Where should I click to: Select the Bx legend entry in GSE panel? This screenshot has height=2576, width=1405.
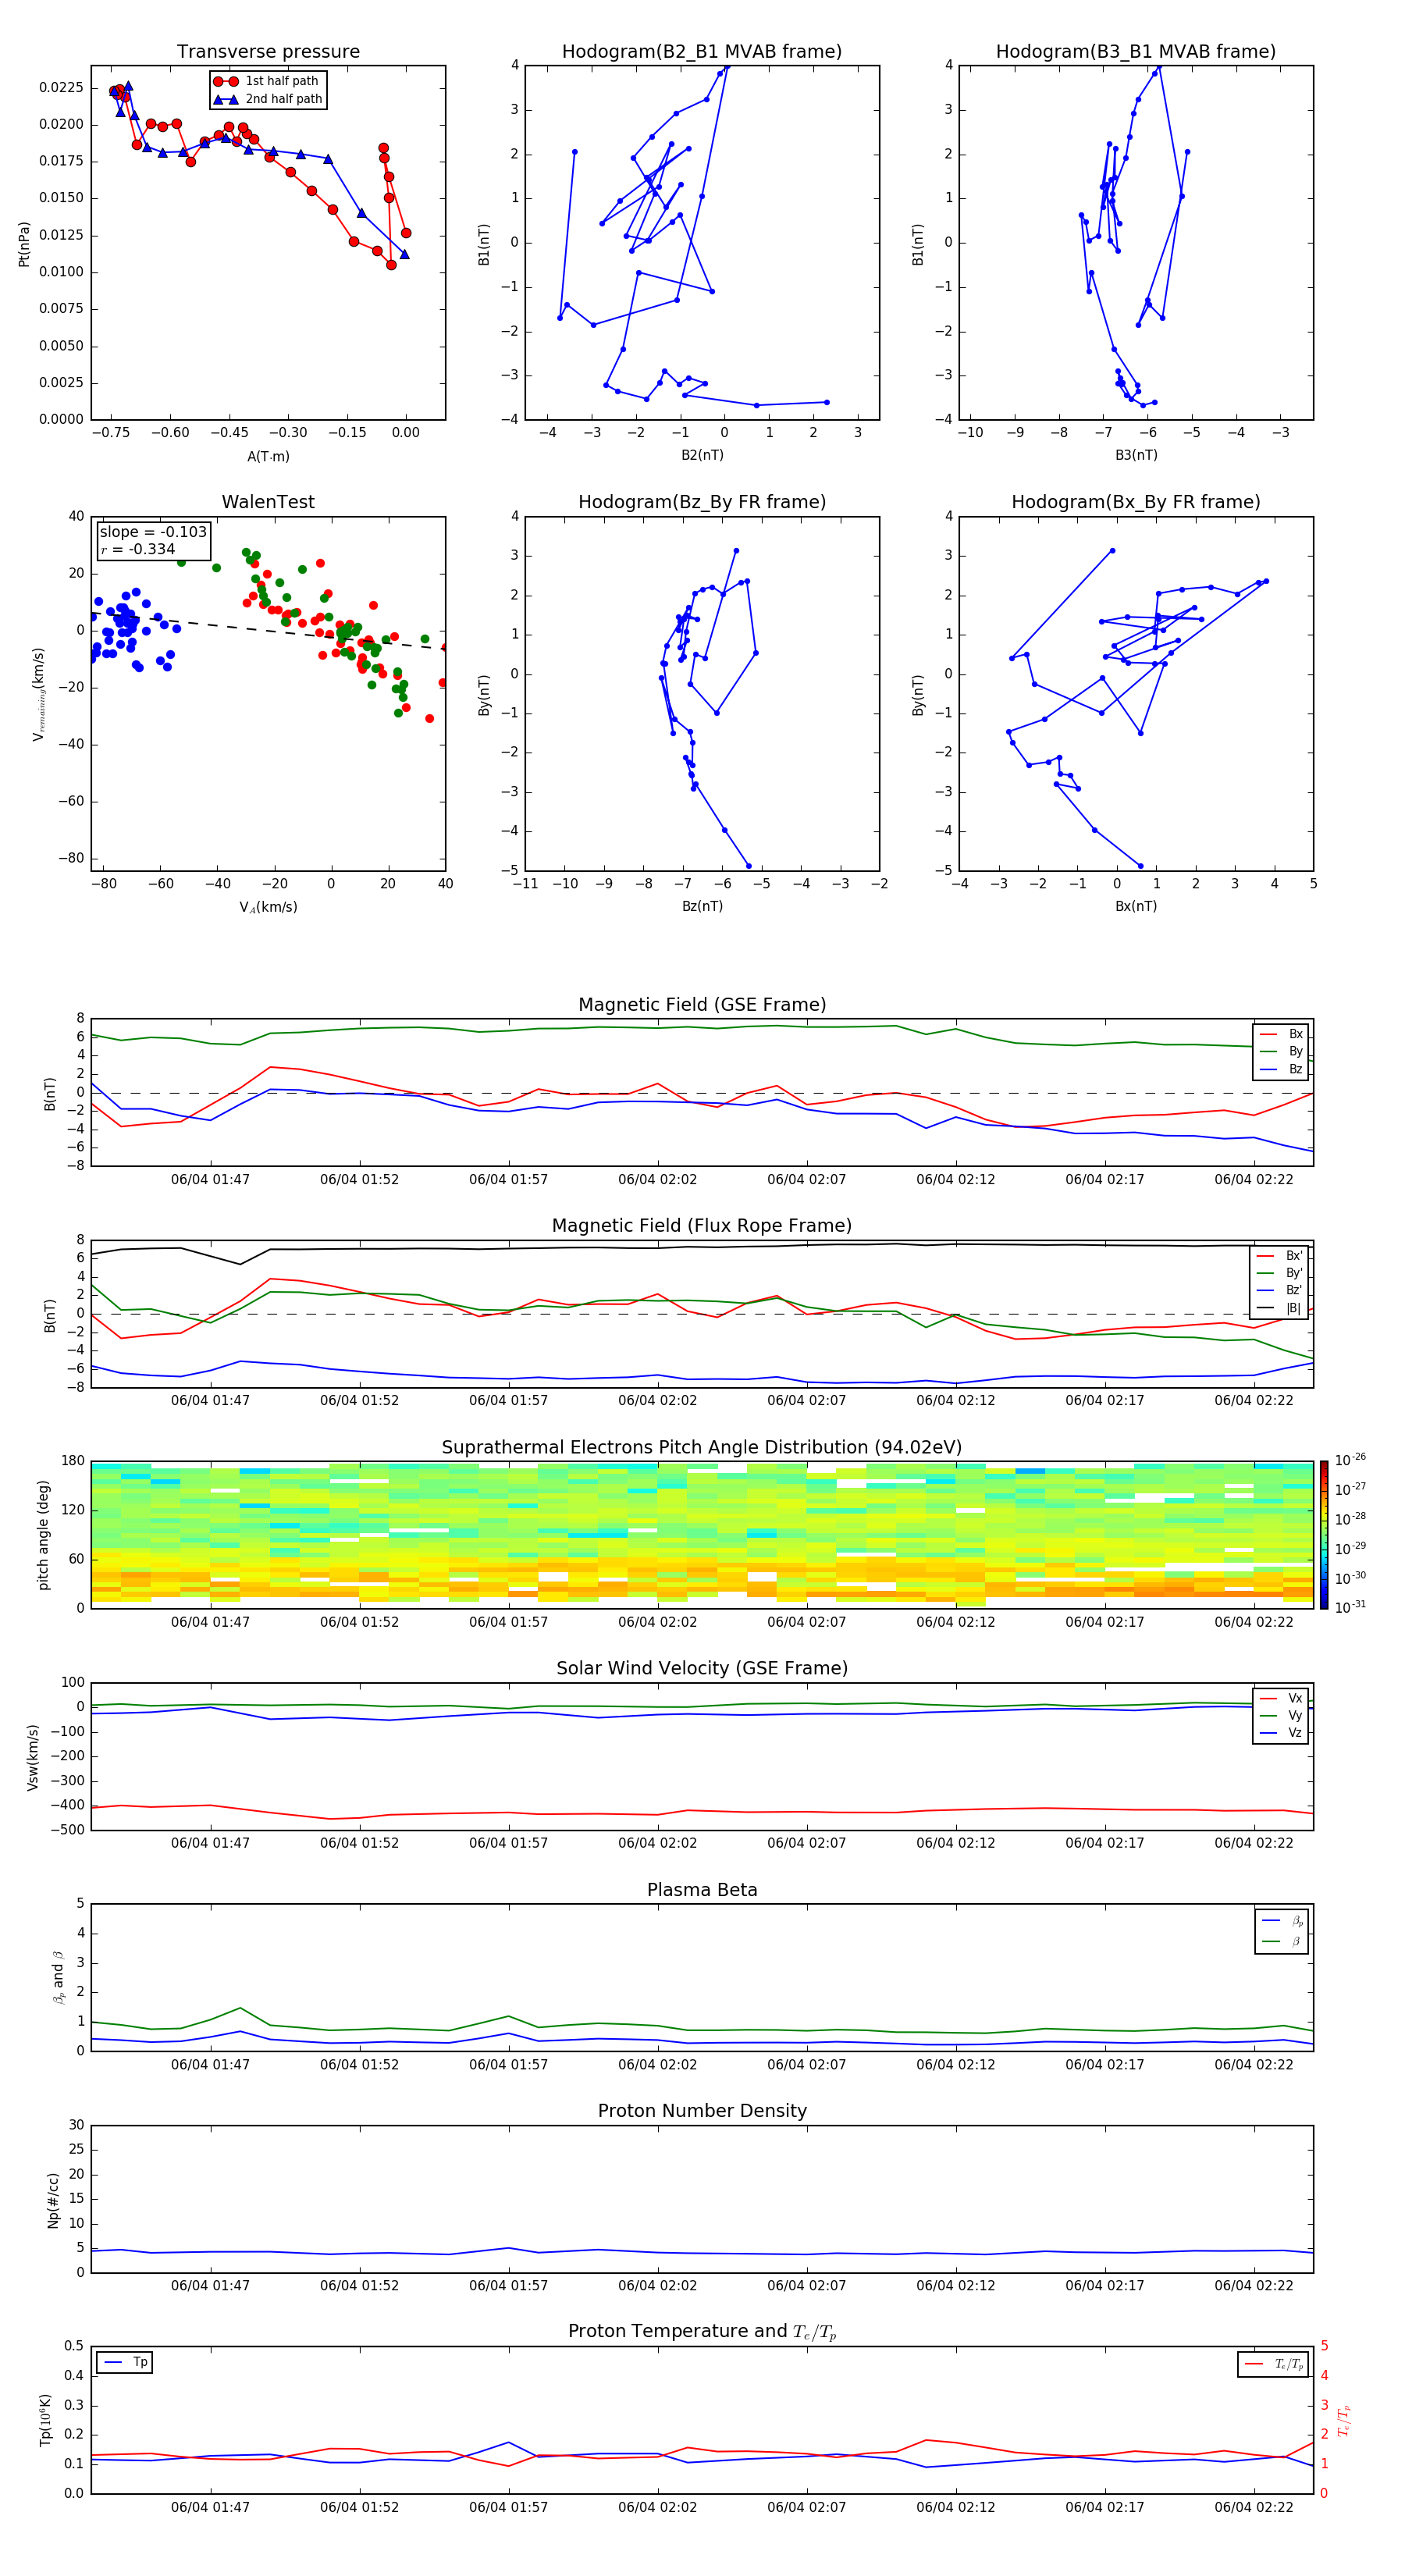coord(1281,1034)
